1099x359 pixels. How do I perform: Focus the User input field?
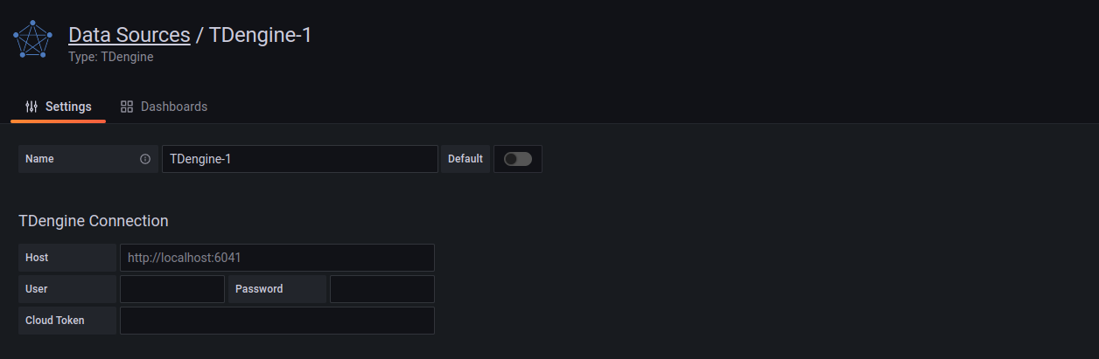coord(172,289)
